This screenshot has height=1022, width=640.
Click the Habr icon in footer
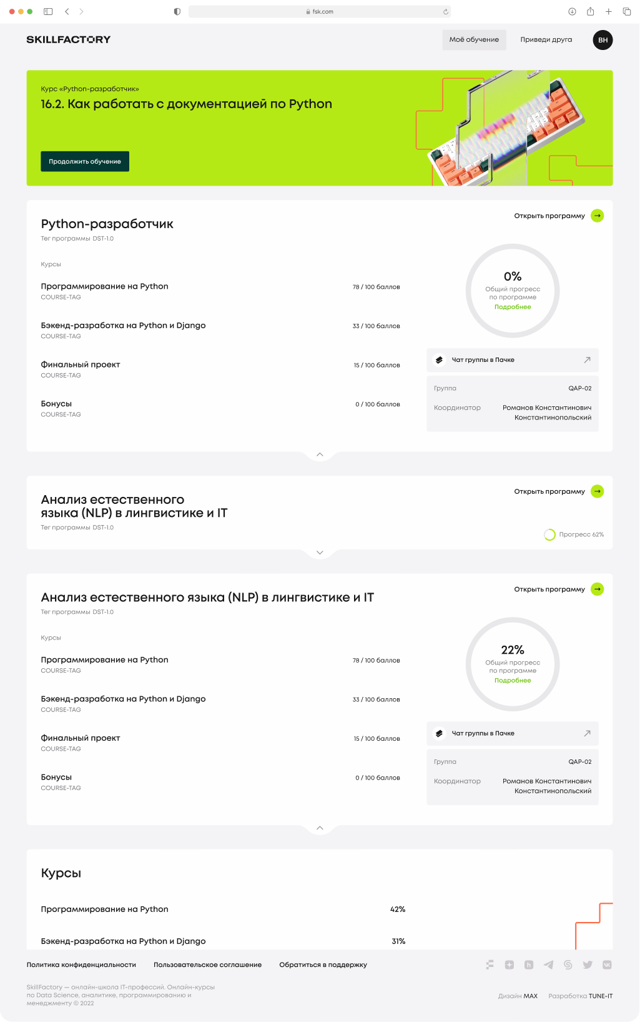click(x=529, y=964)
